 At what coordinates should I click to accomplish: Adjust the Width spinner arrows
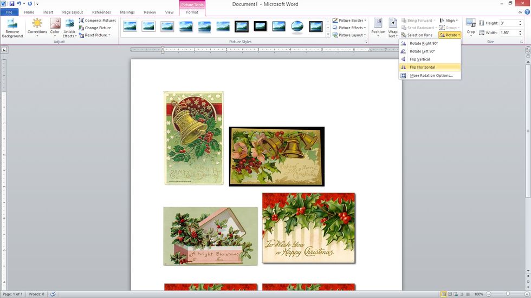[x=520, y=33]
